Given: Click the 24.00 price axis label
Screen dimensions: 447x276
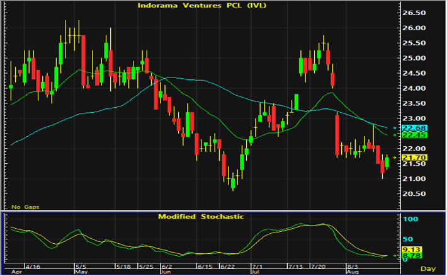Looking at the screenshot, I should [x=414, y=88].
